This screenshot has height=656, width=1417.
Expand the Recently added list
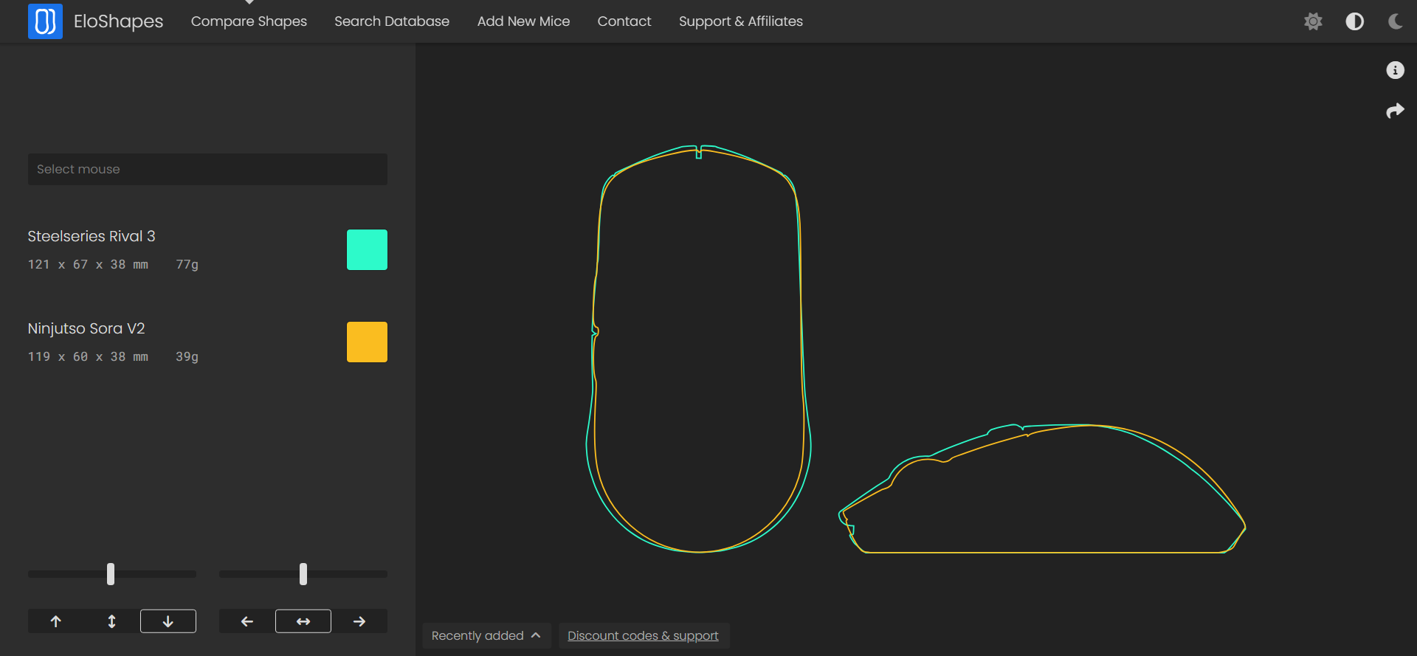click(x=486, y=635)
